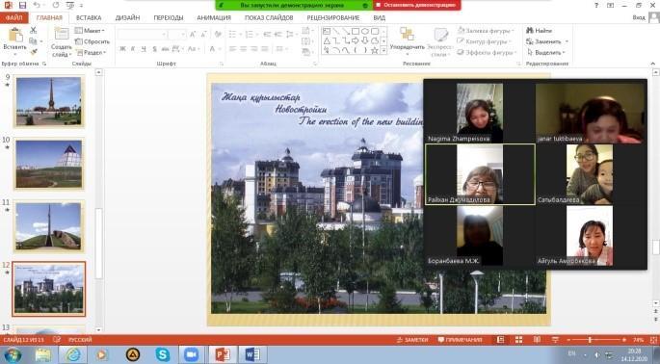The width and height of the screenshot is (660, 364).
Task: Undo the last action in quick access toolbar
Action: (x=37, y=5)
